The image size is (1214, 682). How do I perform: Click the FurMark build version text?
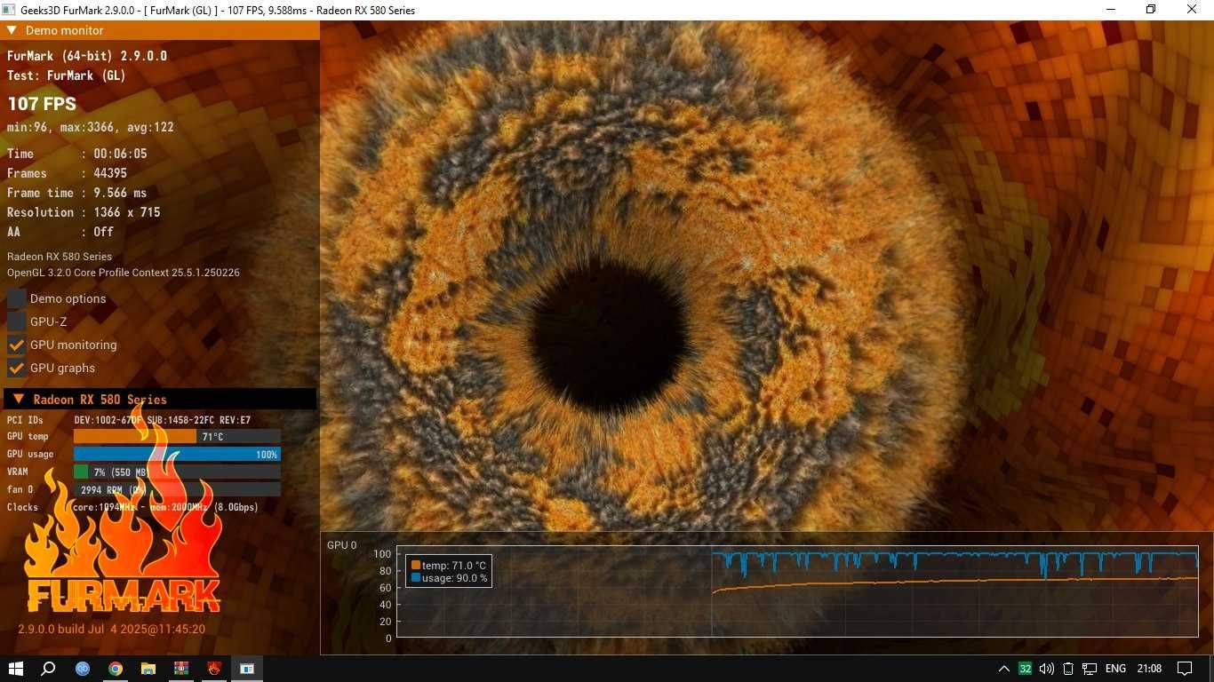(x=112, y=629)
